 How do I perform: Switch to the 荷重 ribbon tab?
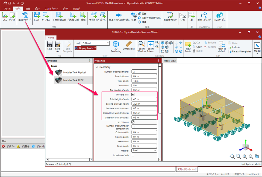tap(28, 9)
